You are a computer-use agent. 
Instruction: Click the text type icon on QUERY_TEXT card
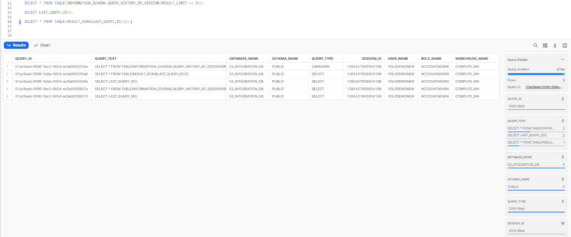(x=563, y=121)
